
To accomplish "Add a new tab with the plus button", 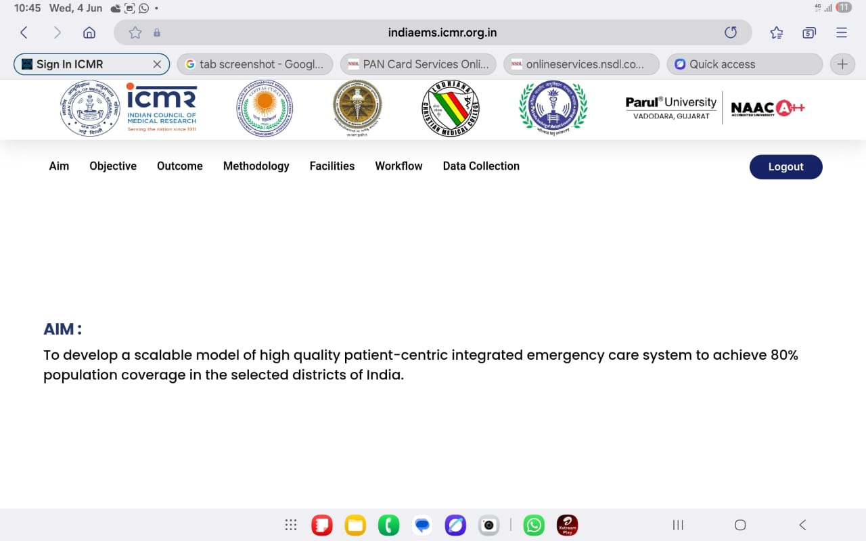I will [842, 64].
